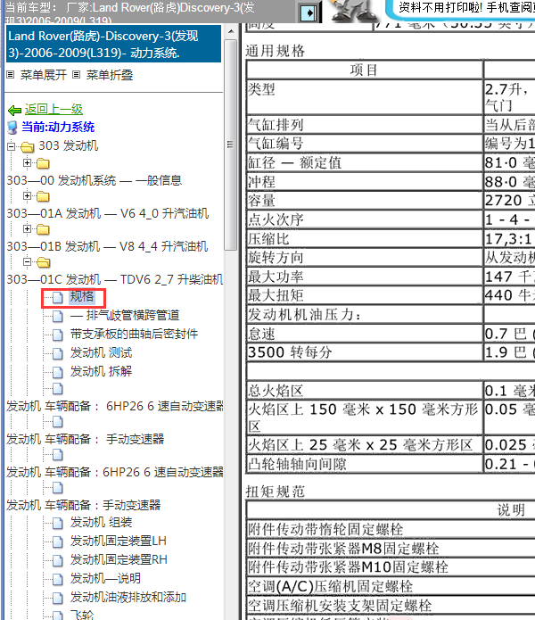Click the arrow button beside vehicle model header
This screenshot has width=535, height=620.
coord(309,12)
